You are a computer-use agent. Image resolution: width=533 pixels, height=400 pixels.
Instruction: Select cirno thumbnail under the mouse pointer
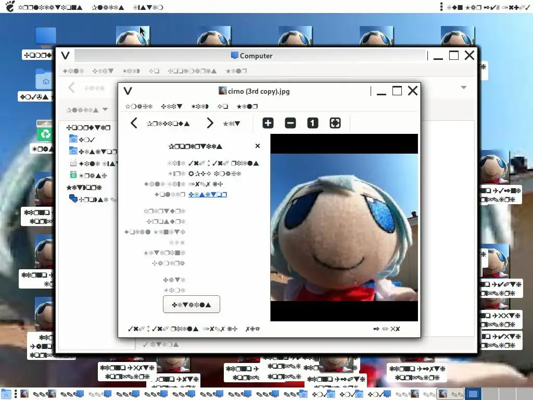click(133, 36)
